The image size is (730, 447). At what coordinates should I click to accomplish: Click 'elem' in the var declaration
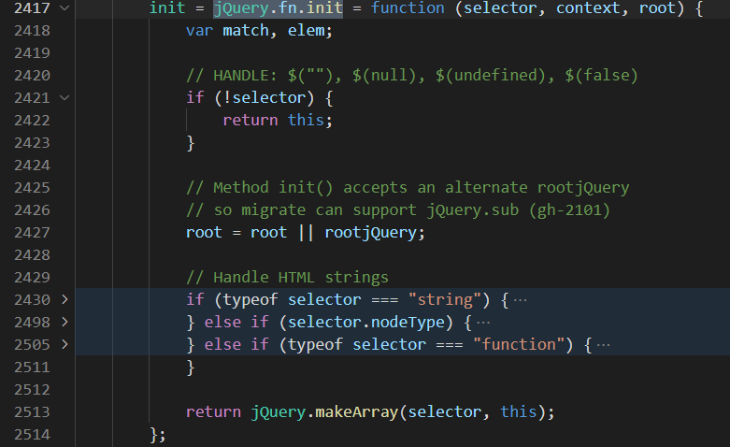click(x=306, y=31)
